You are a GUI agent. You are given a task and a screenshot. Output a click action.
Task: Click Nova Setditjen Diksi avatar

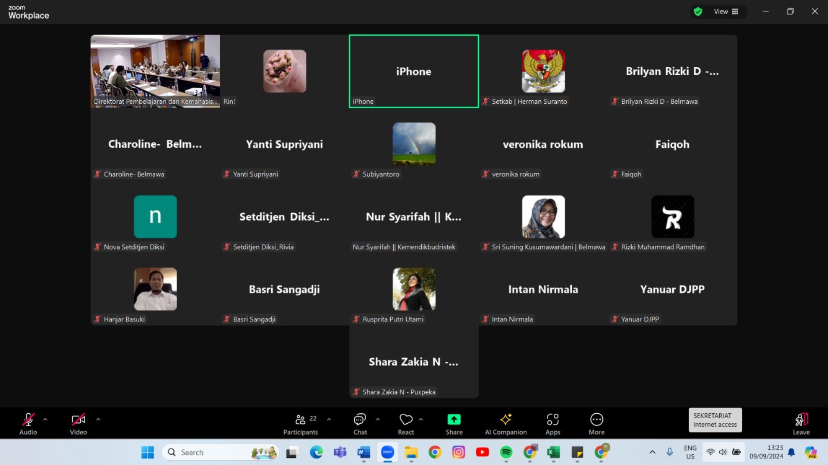click(155, 217)
